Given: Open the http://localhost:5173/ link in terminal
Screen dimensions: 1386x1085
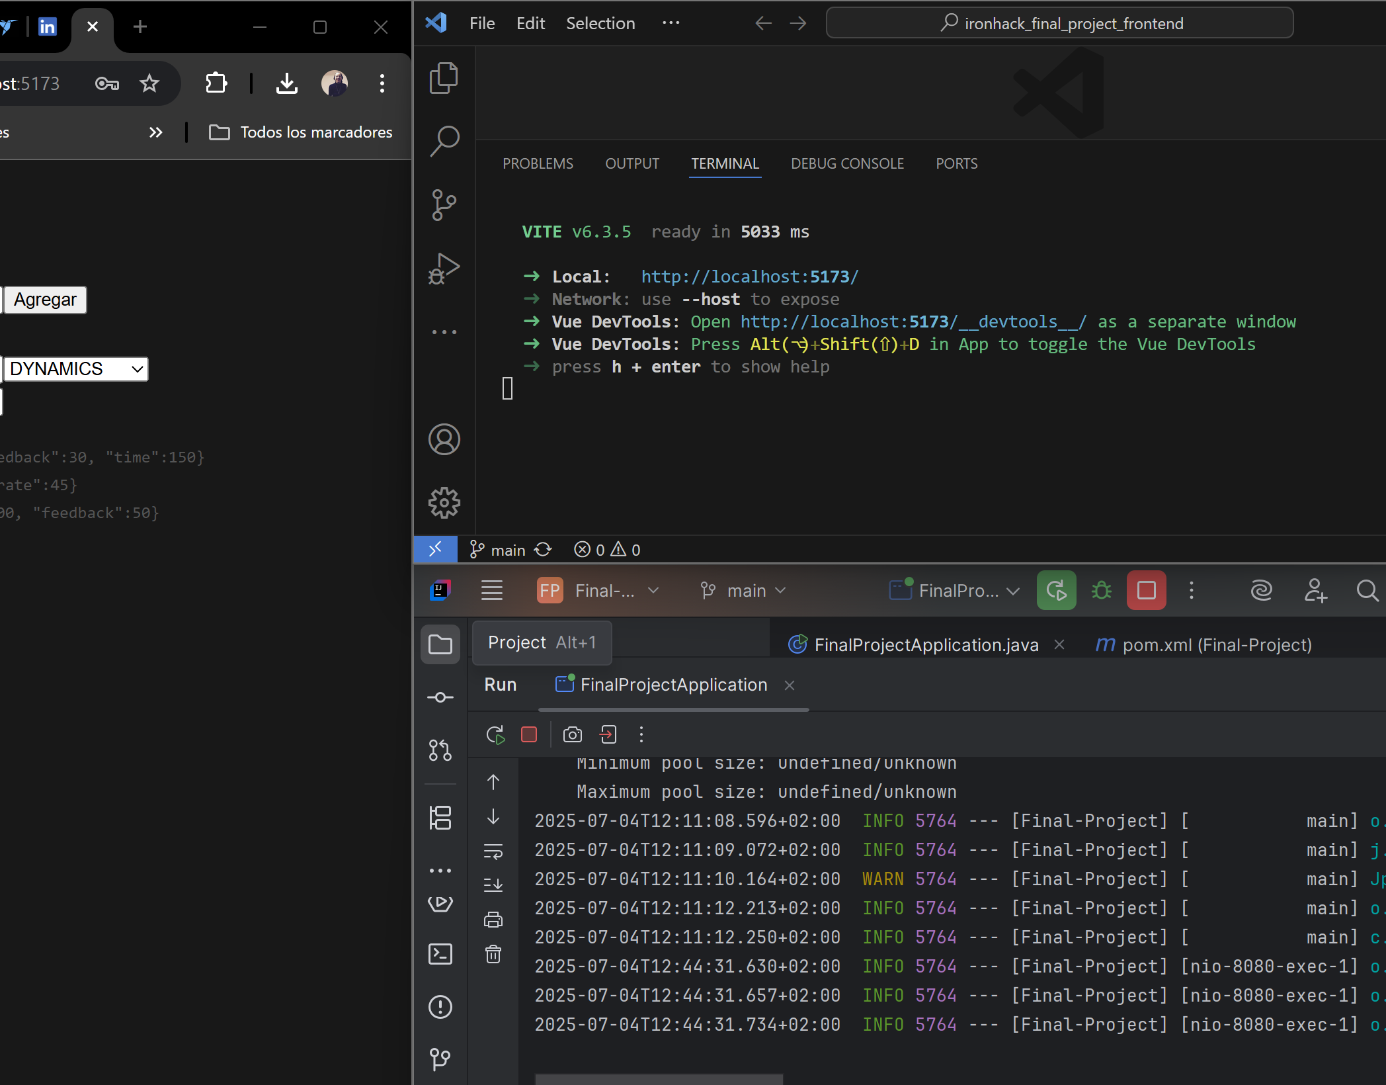Looking at the screenshot, I should 749,277.
